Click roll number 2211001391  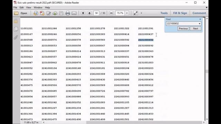click(146, 28)
